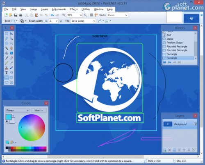Select the Ellipse Select tool
Image resolution: width=205 pixels, height=165 pixels.
pyautogui.click(x=7, y=43)
